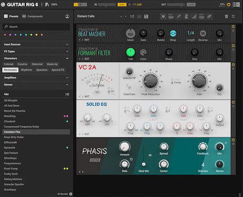Image resolution: width=243 pixels, height=197 pixels.
Task: Toggle the noise Gate button in the header
Action: pos(122,4)
